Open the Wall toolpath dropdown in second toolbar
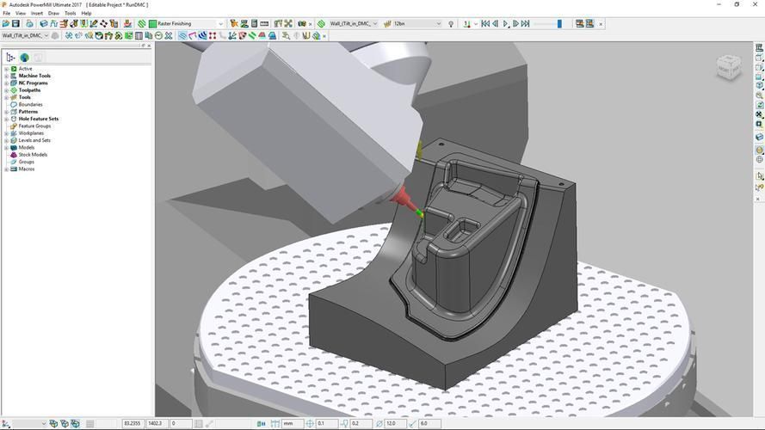 (x=46, y=35)
